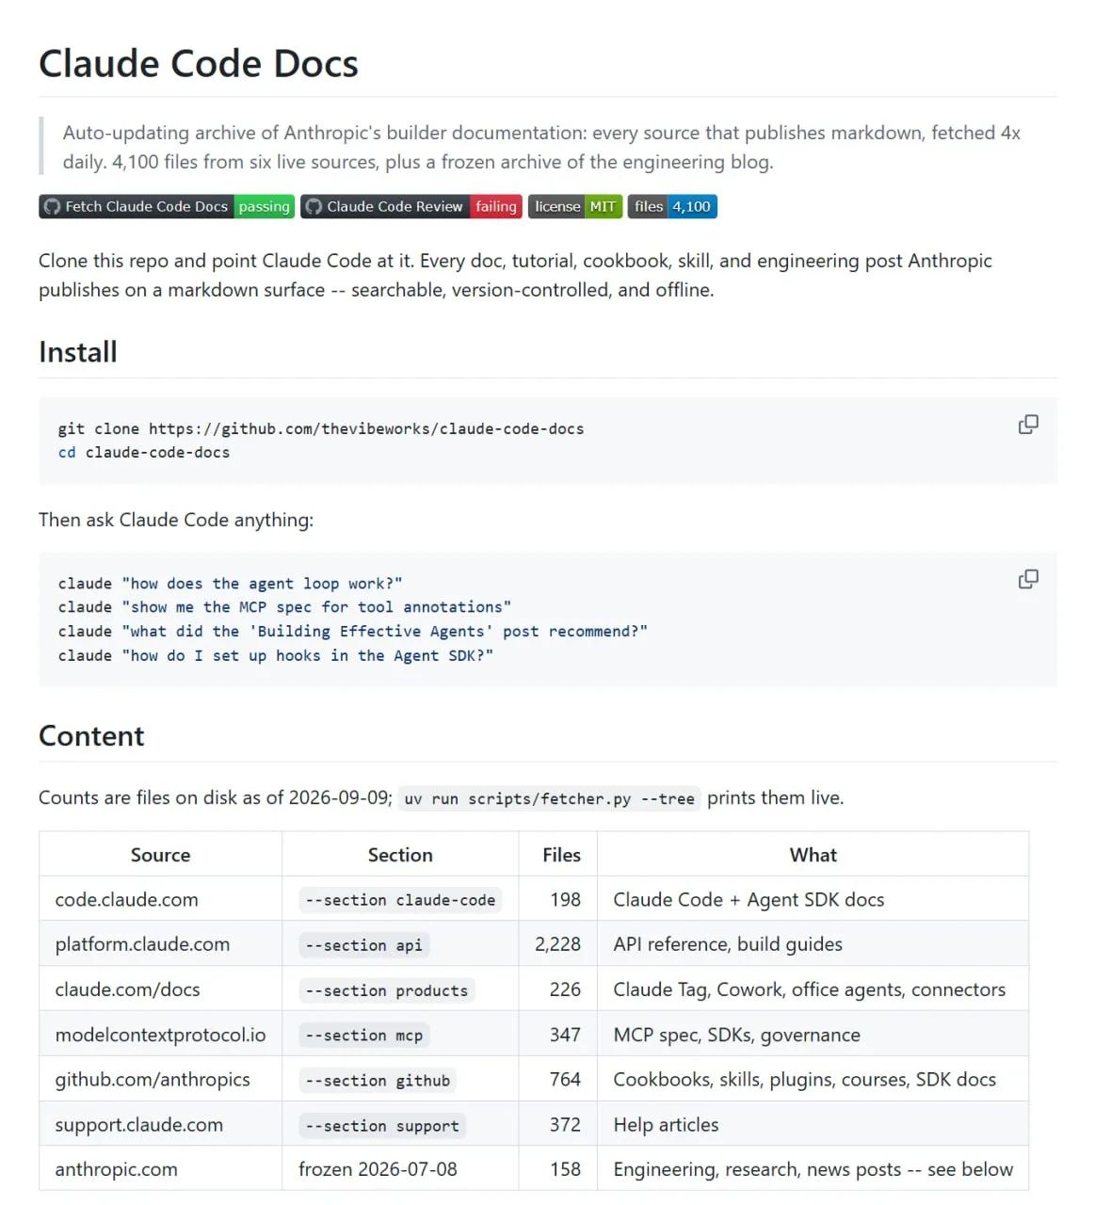Click the platform.claude.com source cell
This screenshot has width=1095, height=1205.
[x=160, y=944]
